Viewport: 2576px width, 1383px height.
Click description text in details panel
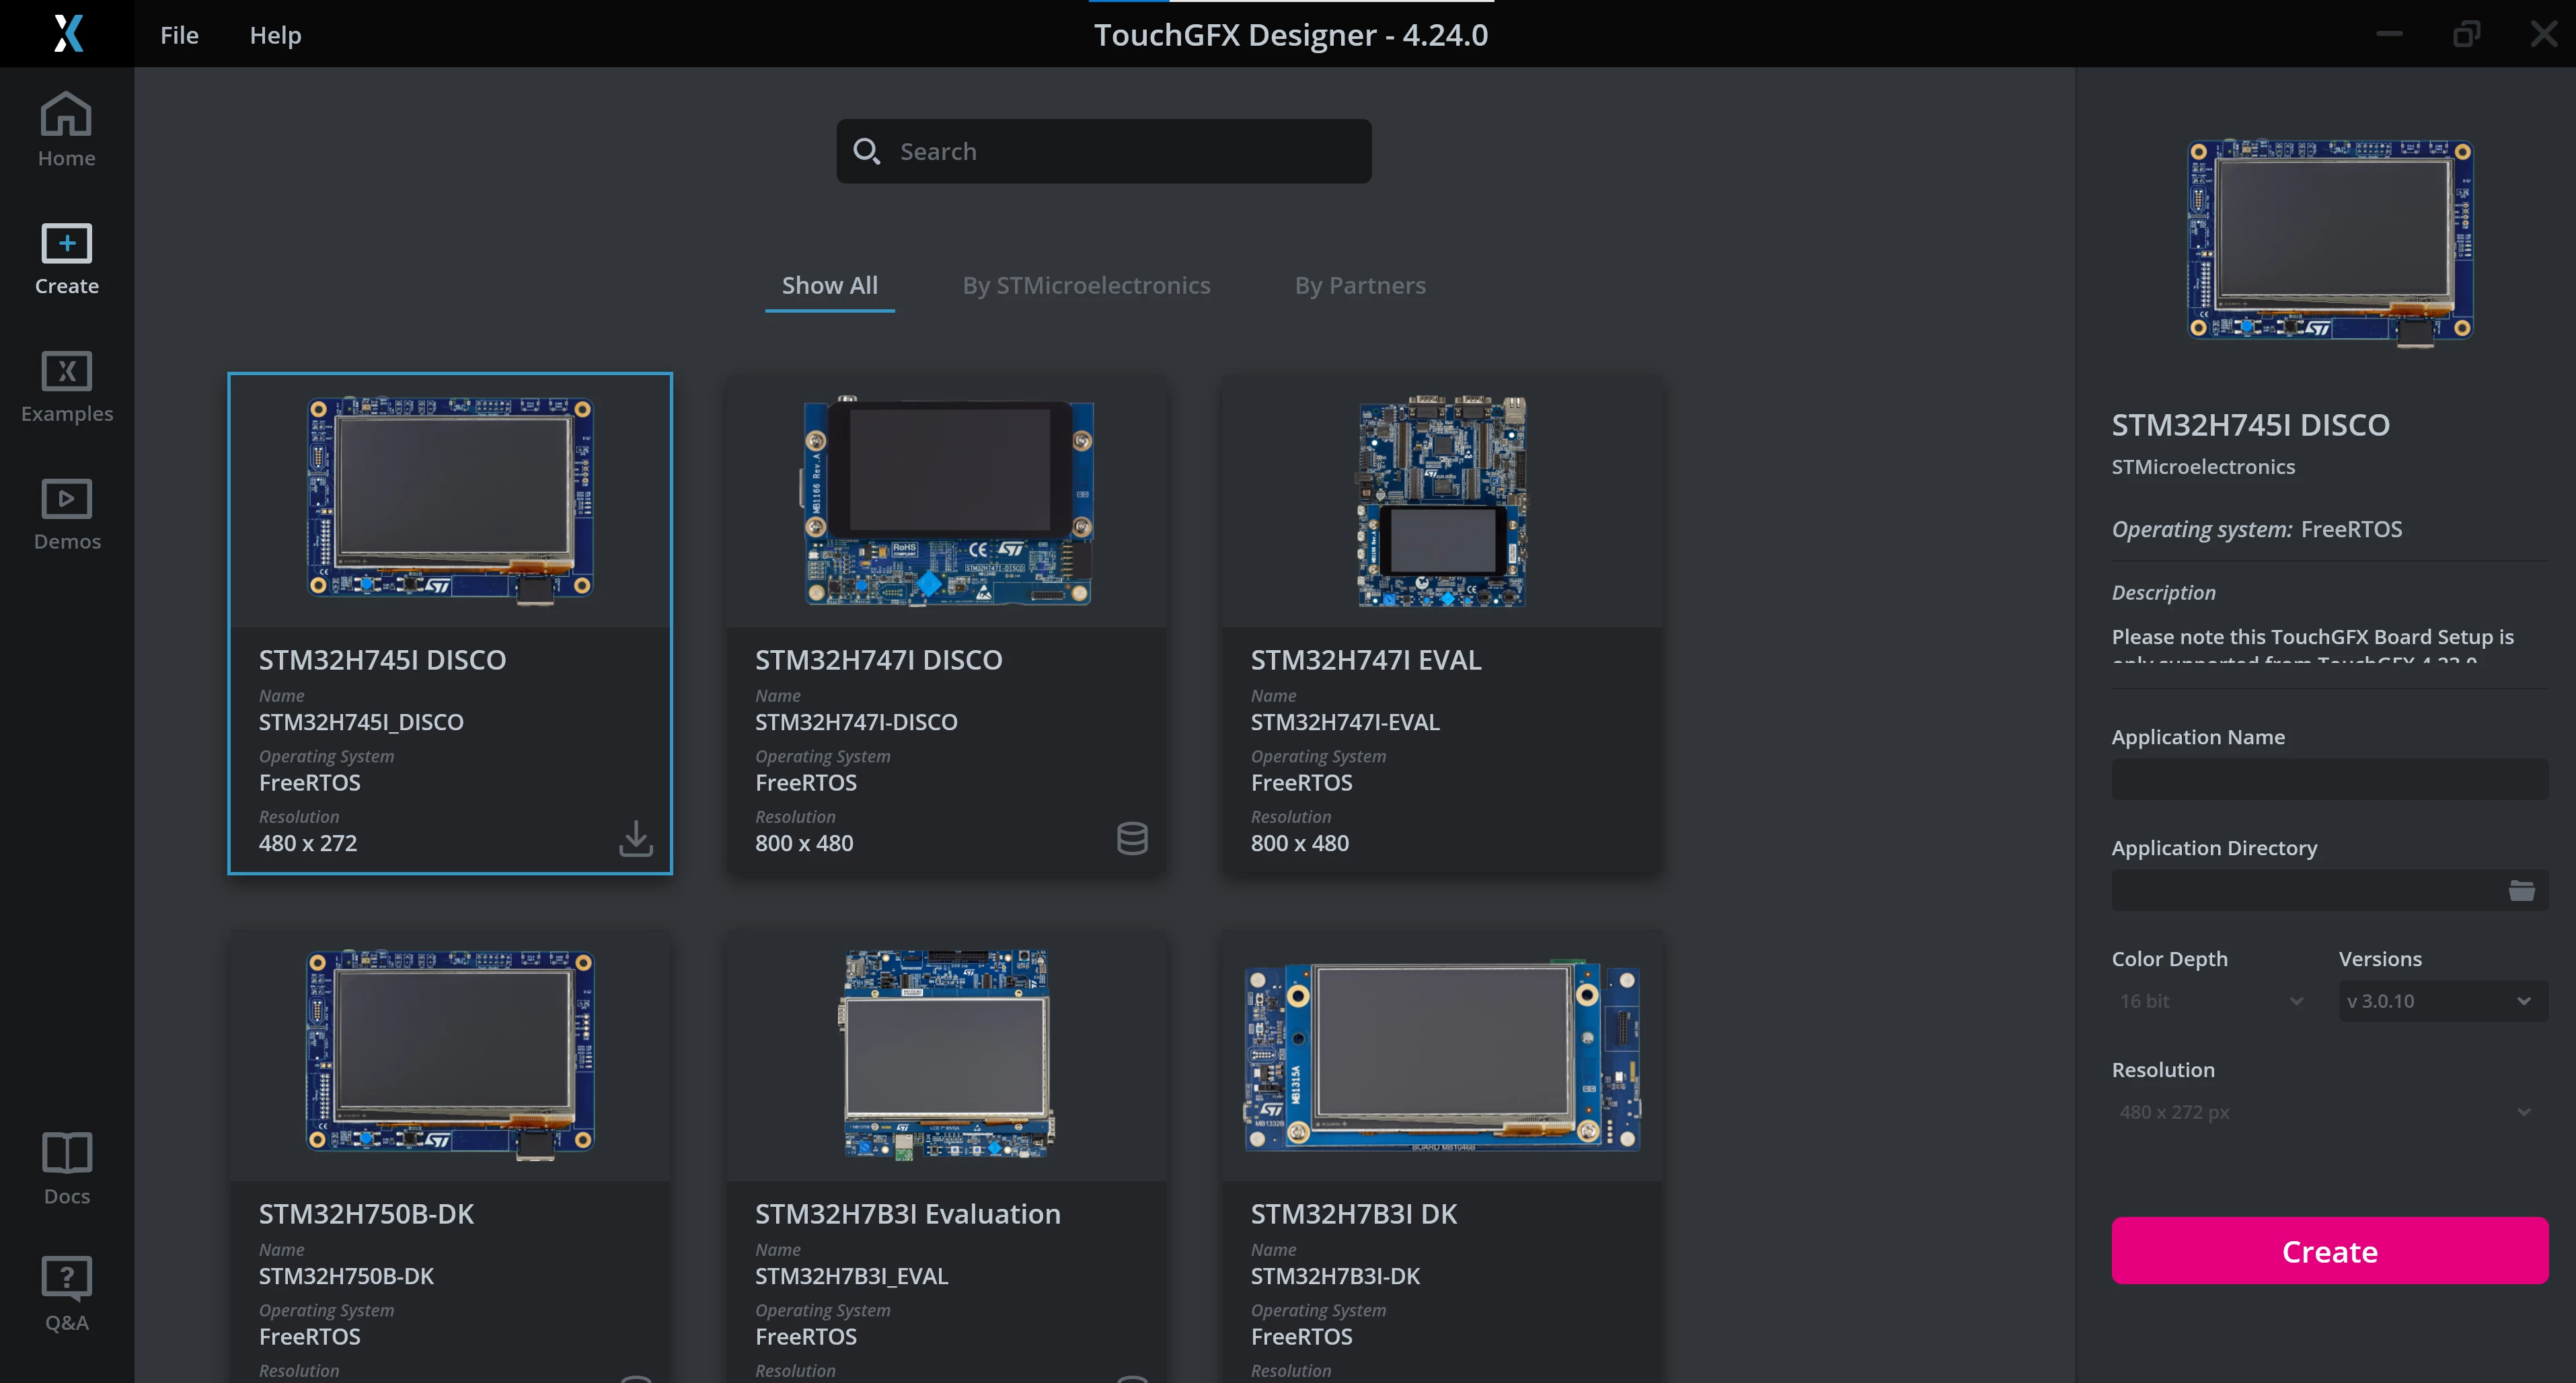2312,645
